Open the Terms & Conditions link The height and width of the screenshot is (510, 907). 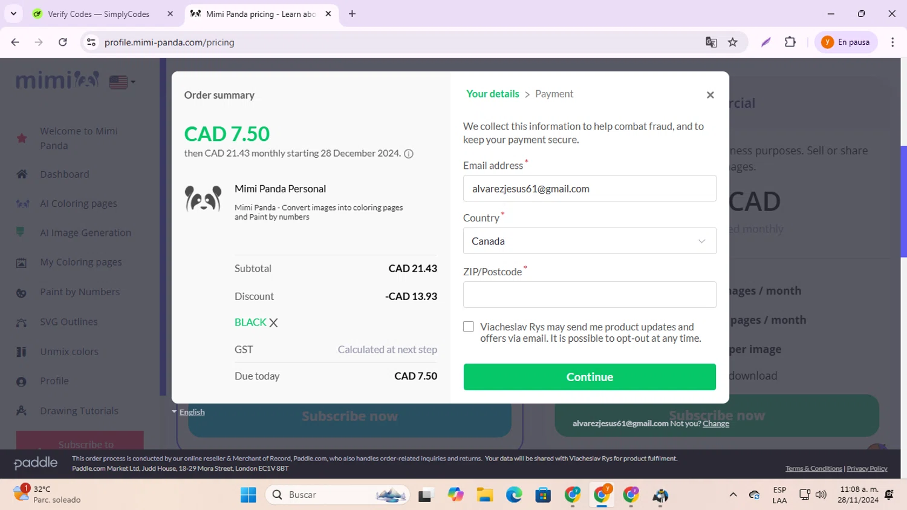point(813,468)
